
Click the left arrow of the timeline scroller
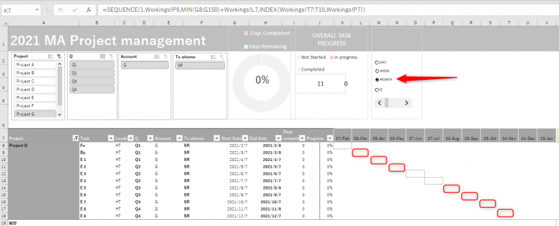[379, 103]
